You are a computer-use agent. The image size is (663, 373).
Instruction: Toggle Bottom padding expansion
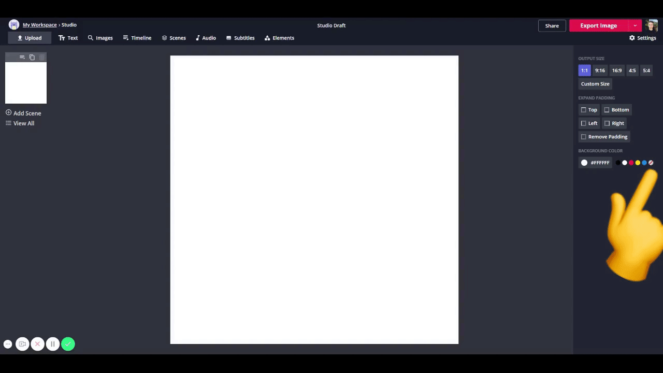(x=616, y=110)
